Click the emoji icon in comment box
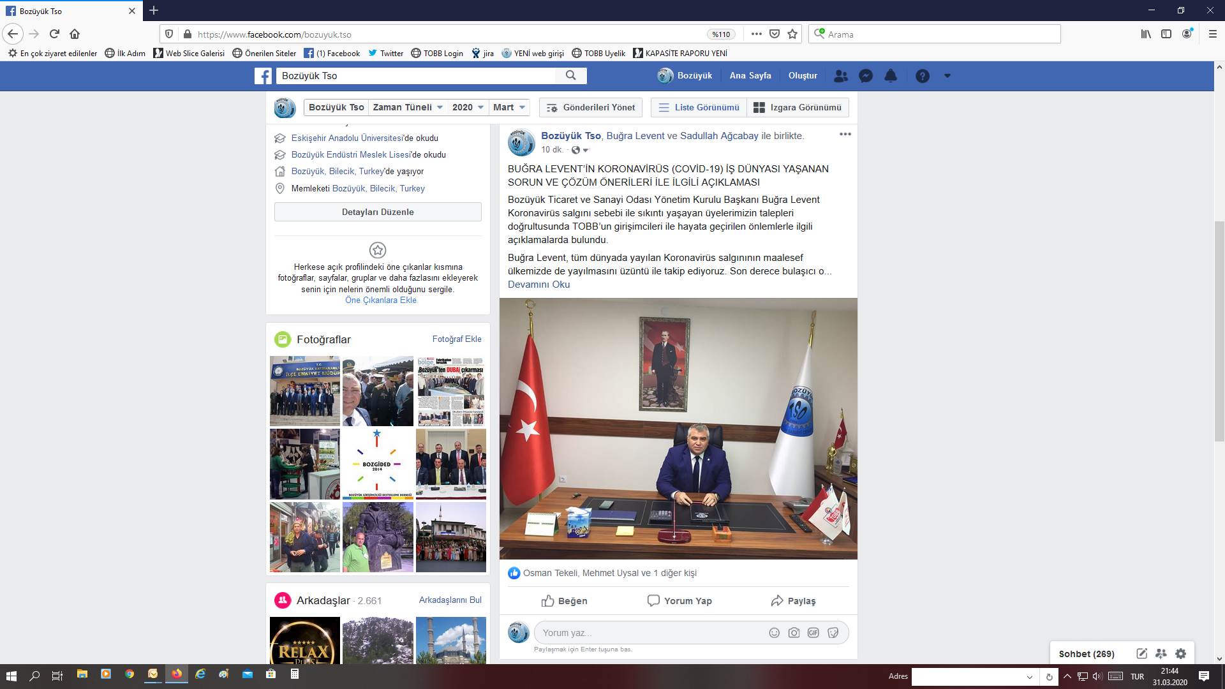The width and height of the screenshot is (1225, 689). 774,633
